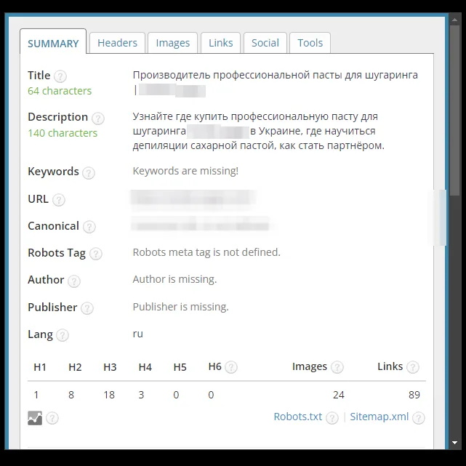Click the scrollbar down arrow
Viewport: 466px width, 466px height.
454,443
